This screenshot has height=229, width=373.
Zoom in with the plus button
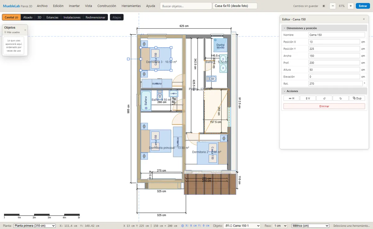(351, 6)
